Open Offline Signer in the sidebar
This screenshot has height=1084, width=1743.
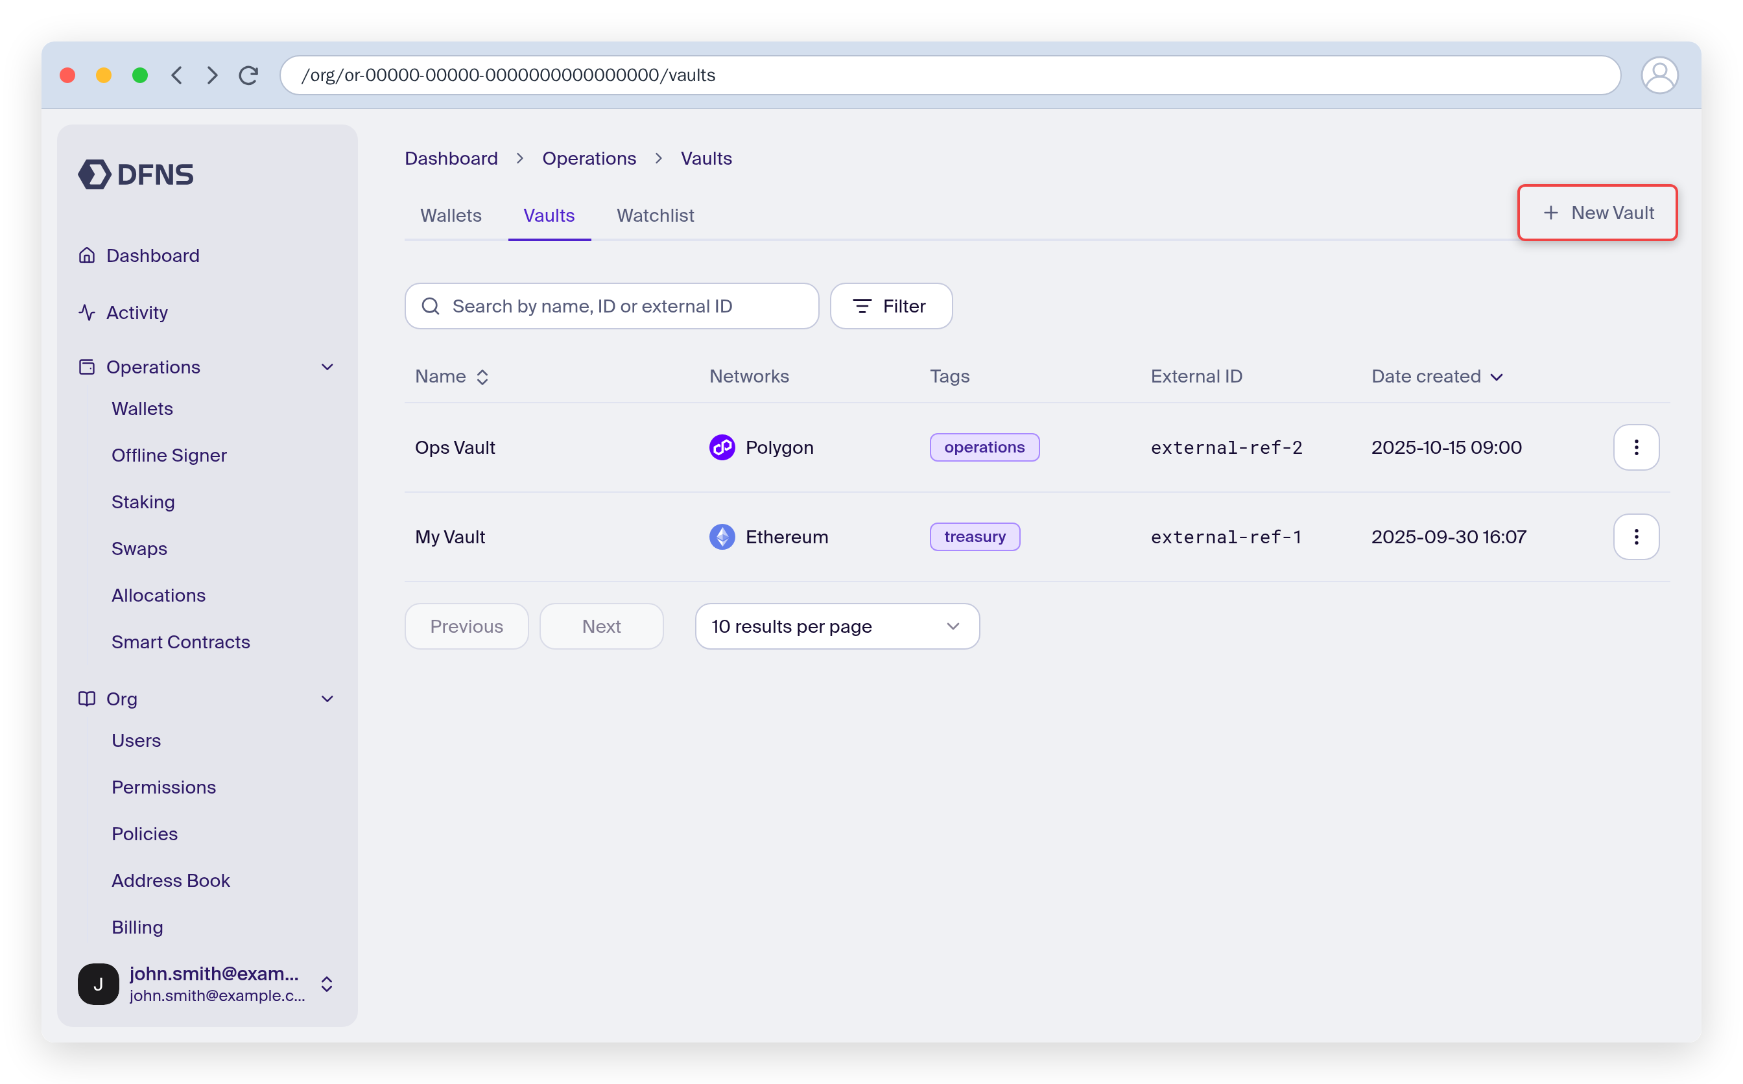(169, 455)
